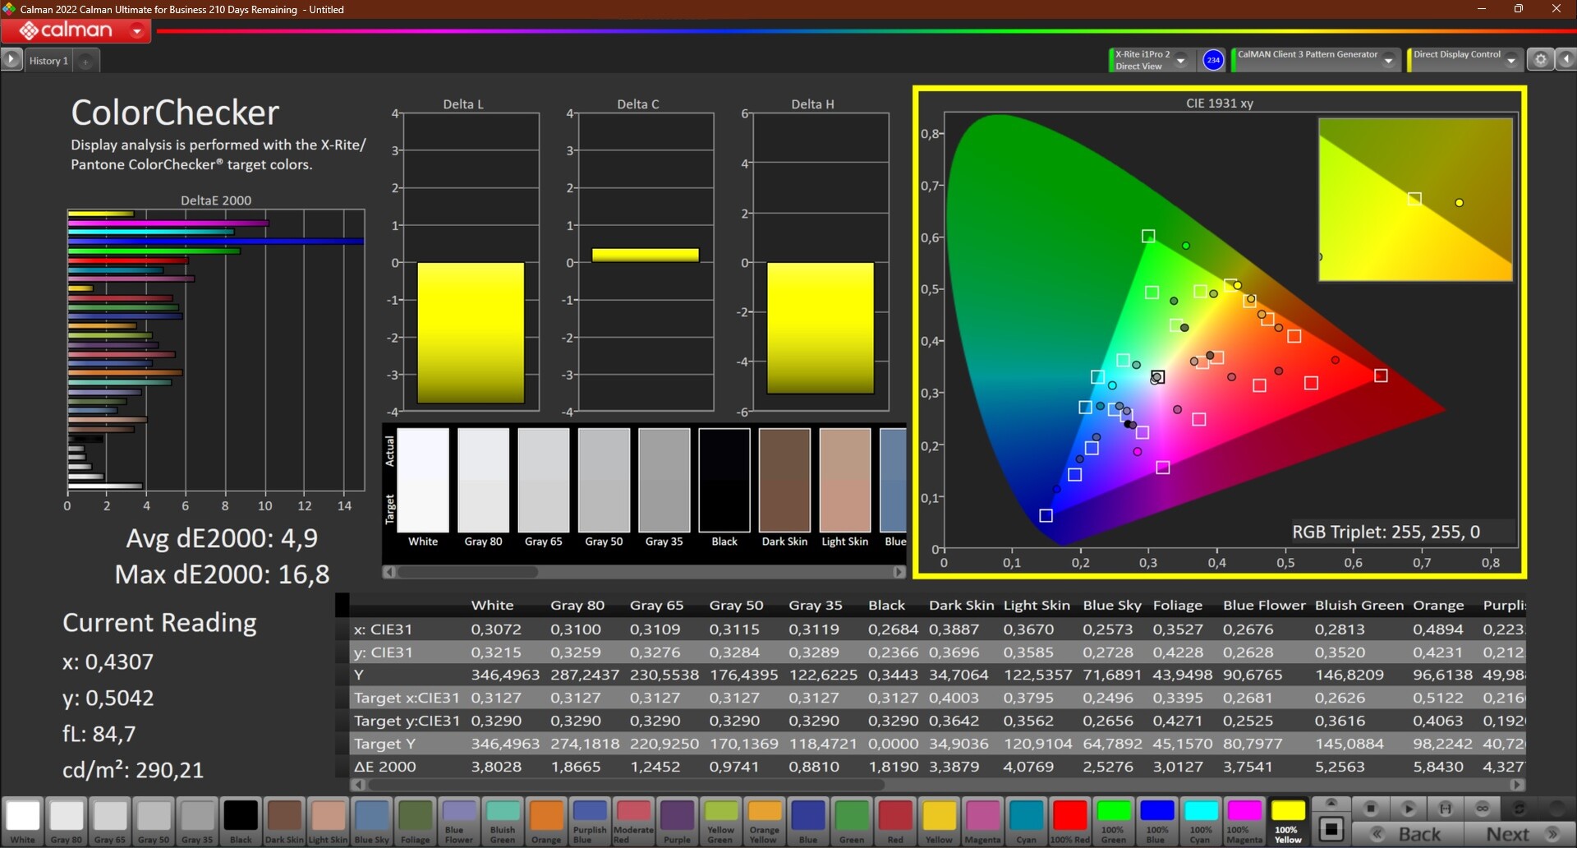Switch to the History 1 tab
The height and width of the screenshot is (848, 1577).
[x=48, y=61]
